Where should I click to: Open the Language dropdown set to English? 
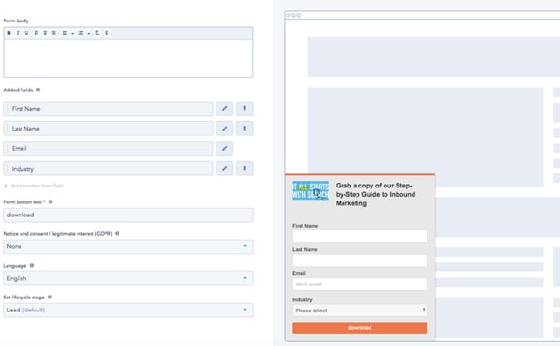(128, 278)
